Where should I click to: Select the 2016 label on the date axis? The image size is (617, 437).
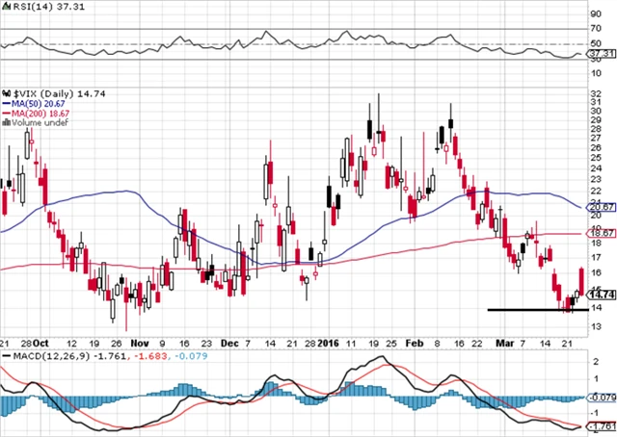[328, 342]
